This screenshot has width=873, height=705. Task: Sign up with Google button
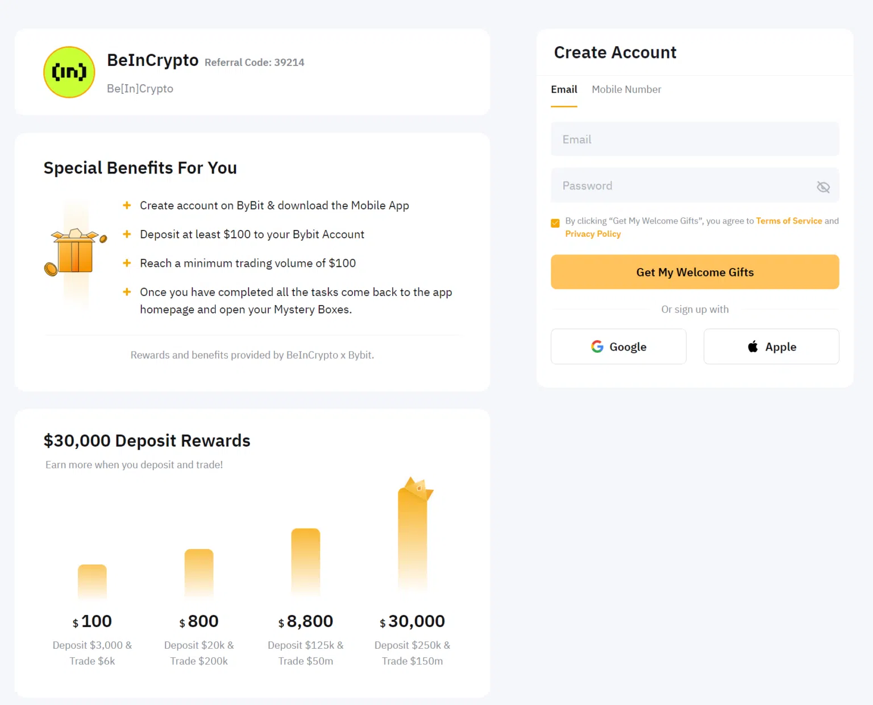(x=618, y=347)
